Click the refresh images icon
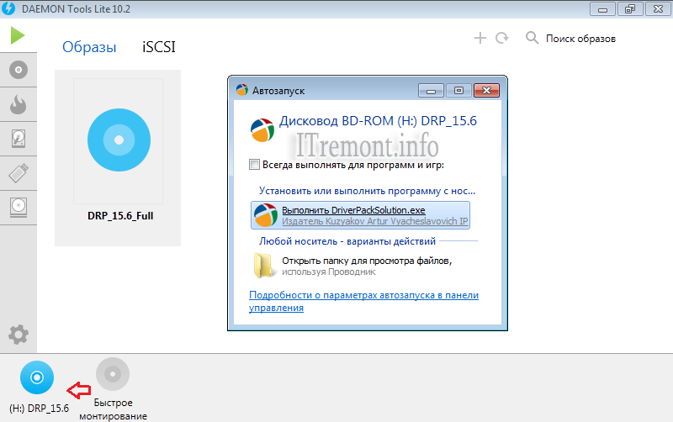Image resolution: width=673 pixels, height=422 pixels. click(x=501, y=38)
